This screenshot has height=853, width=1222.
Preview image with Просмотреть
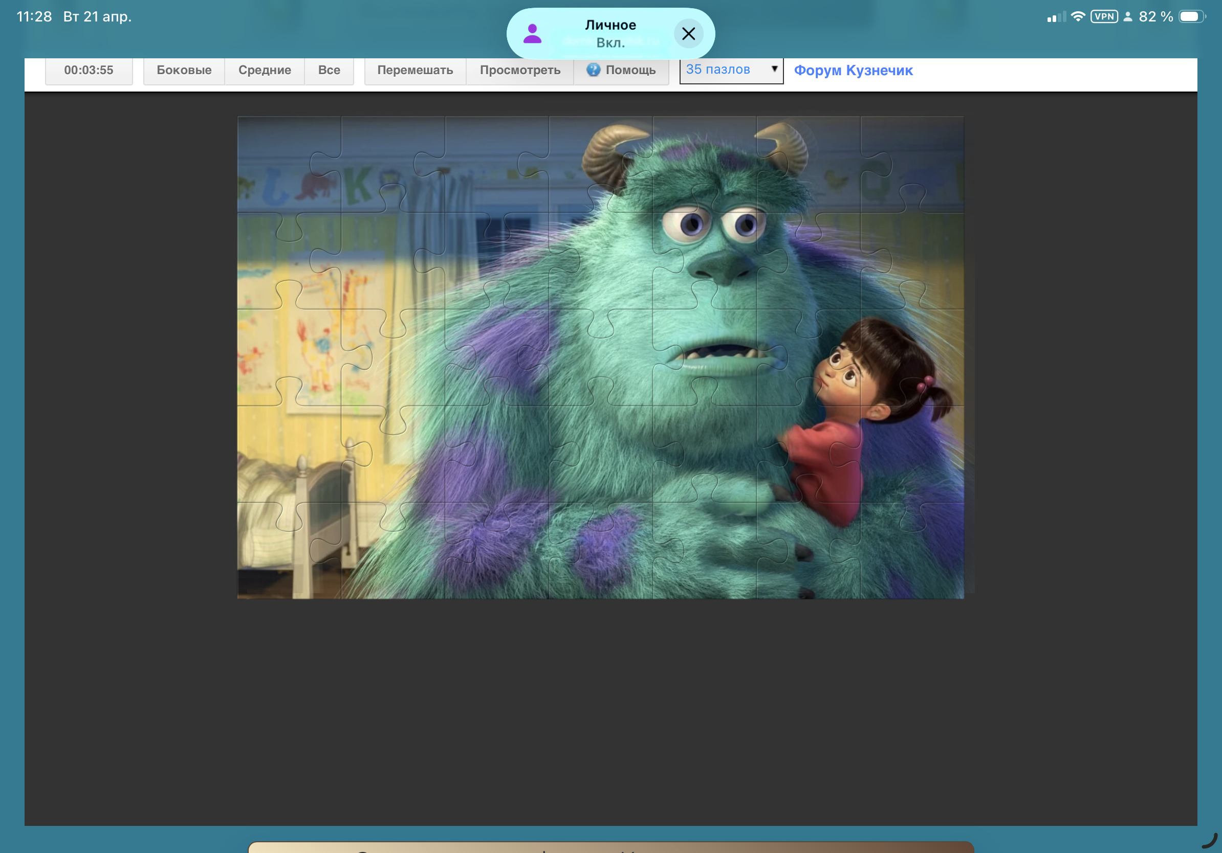coord(520,70)
